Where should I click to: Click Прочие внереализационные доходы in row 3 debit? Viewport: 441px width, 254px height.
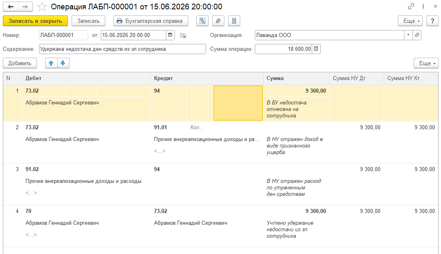(83, 181)
